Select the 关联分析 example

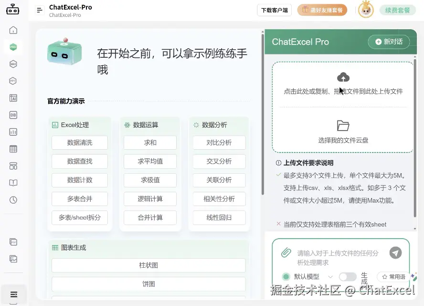[219, 180]
